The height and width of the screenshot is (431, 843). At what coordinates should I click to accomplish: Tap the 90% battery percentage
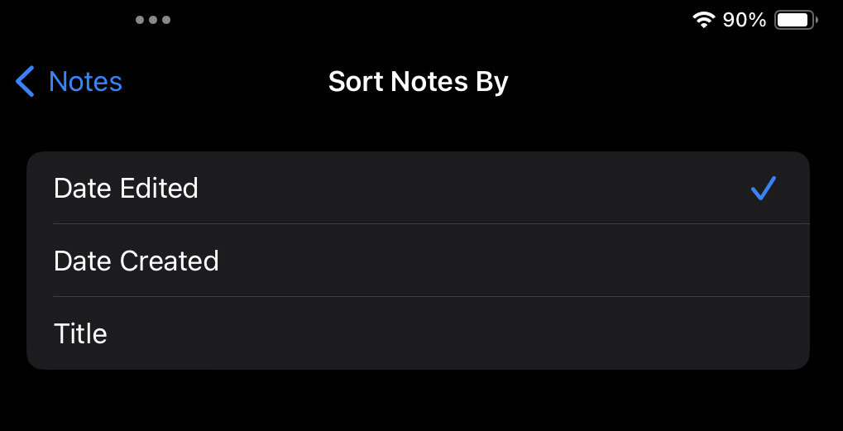click(x=744, y=21)
